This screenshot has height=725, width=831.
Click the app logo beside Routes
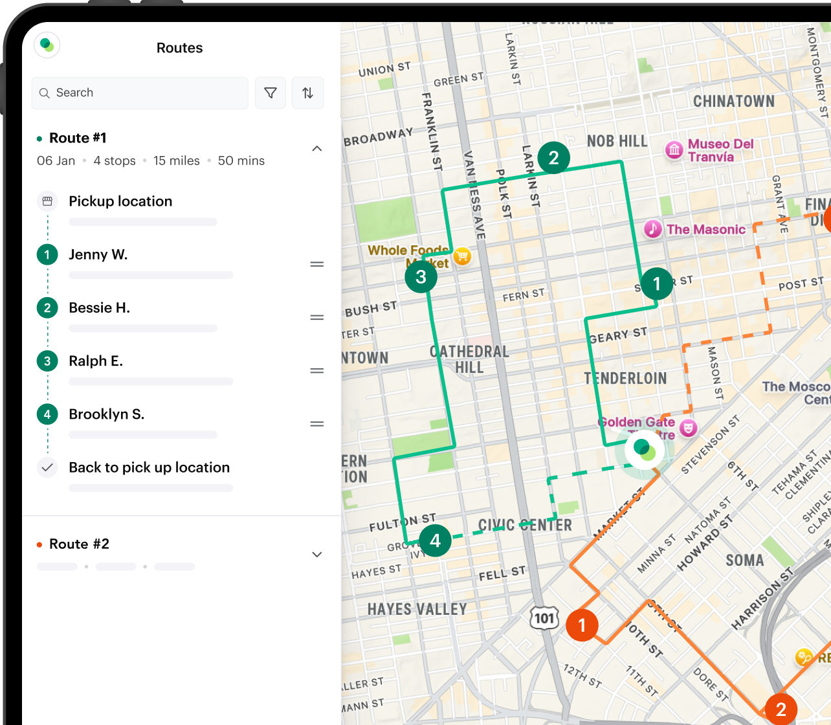(x=47, y=45)
